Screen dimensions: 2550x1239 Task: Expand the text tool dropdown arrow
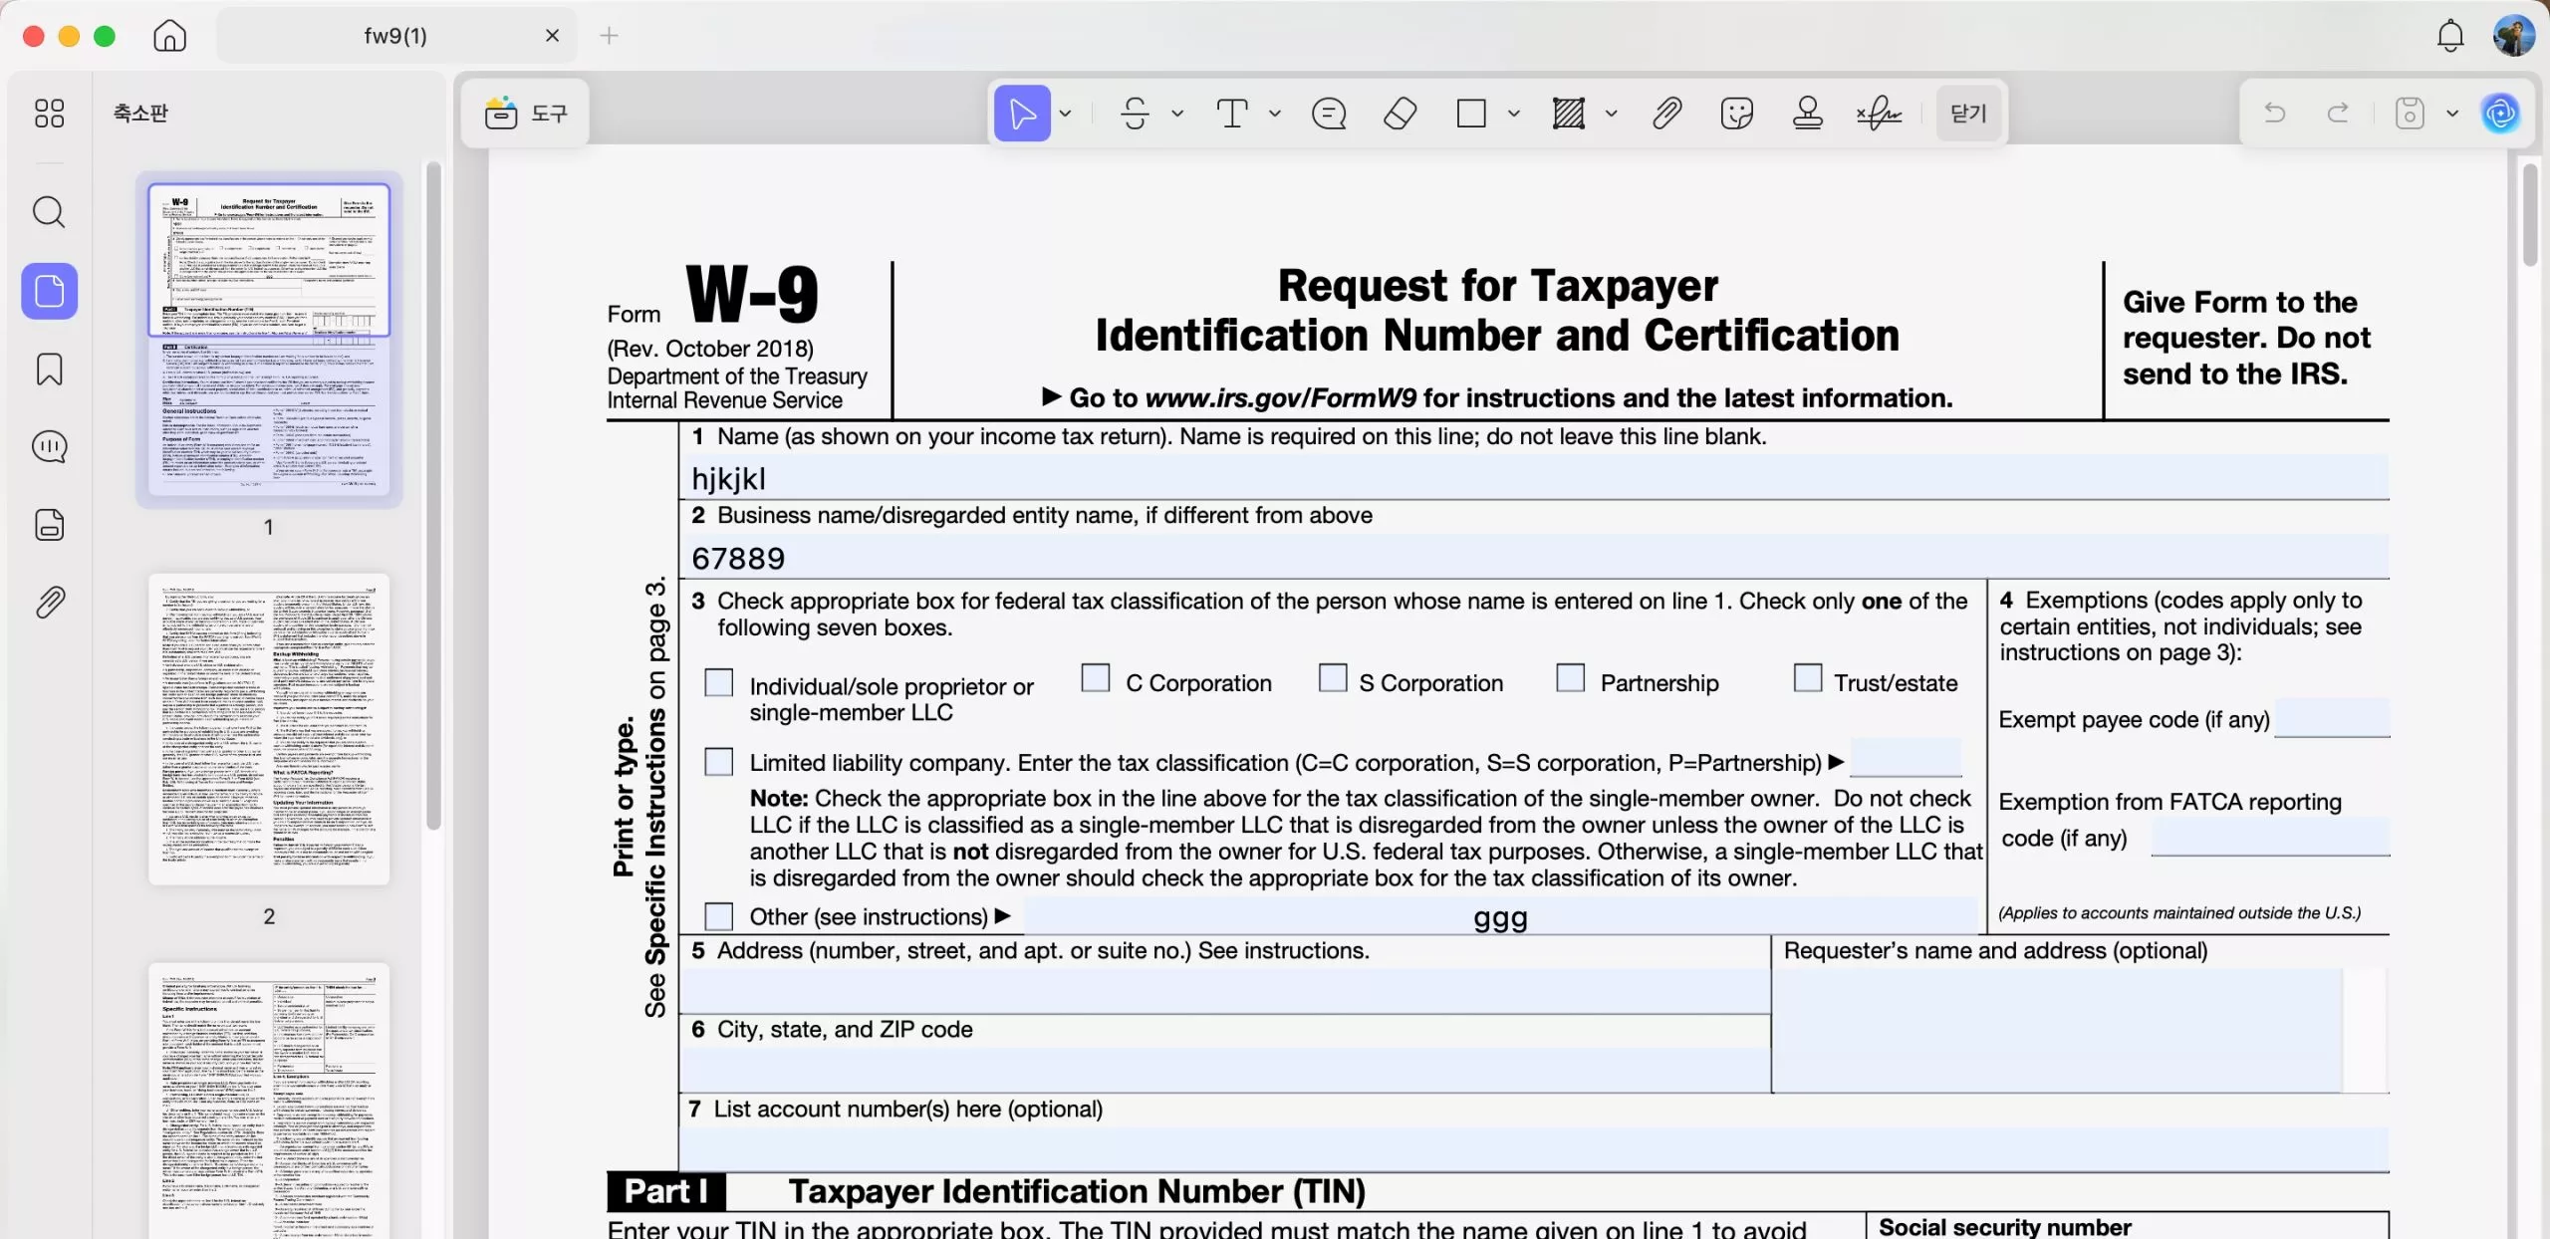tap(1275, 114)
